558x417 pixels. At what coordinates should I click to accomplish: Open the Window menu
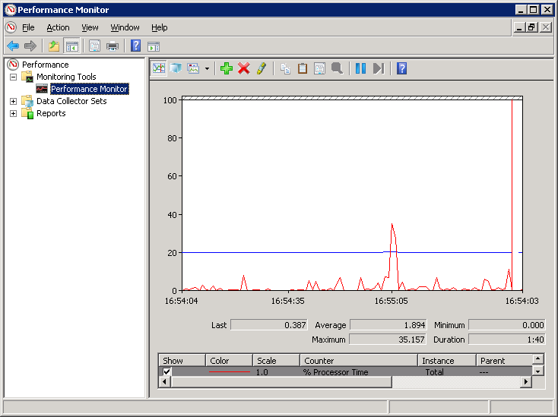point(125,27)
